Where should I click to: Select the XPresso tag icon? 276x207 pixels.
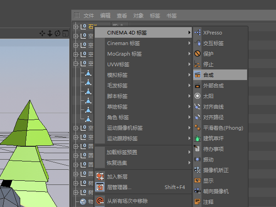point(197,33)
